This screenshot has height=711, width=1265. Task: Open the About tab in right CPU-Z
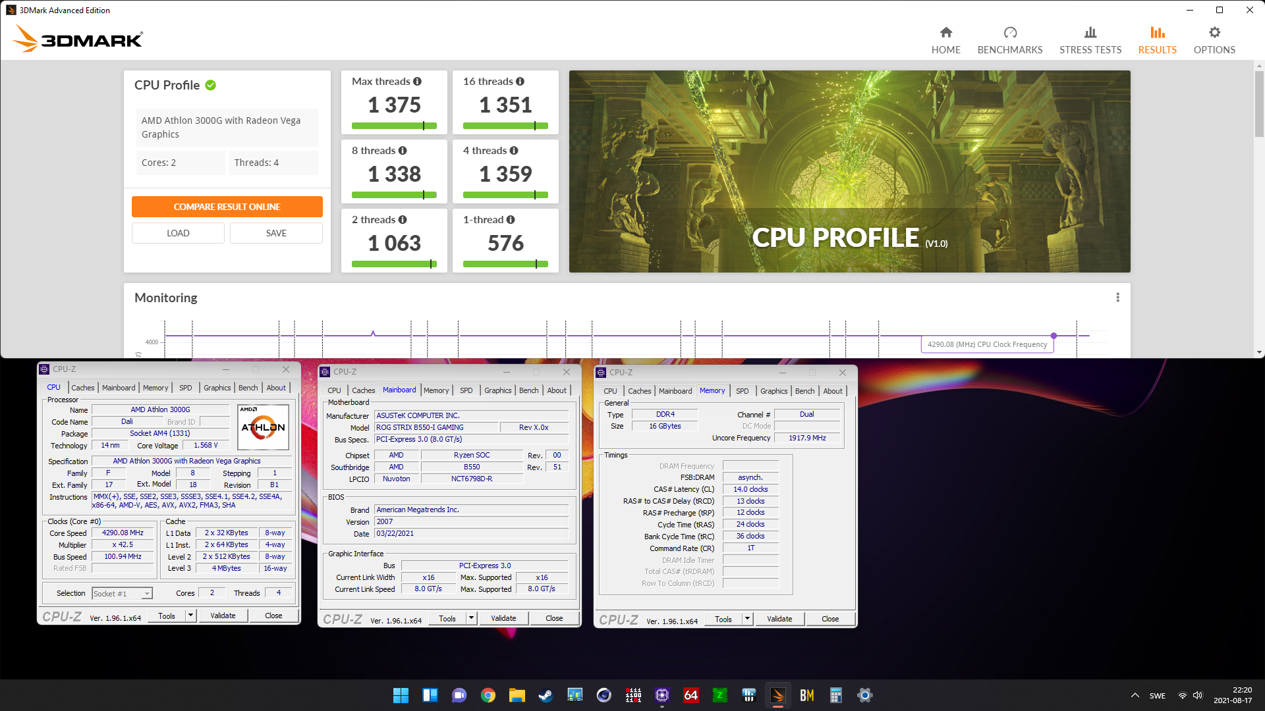(833, 391)
